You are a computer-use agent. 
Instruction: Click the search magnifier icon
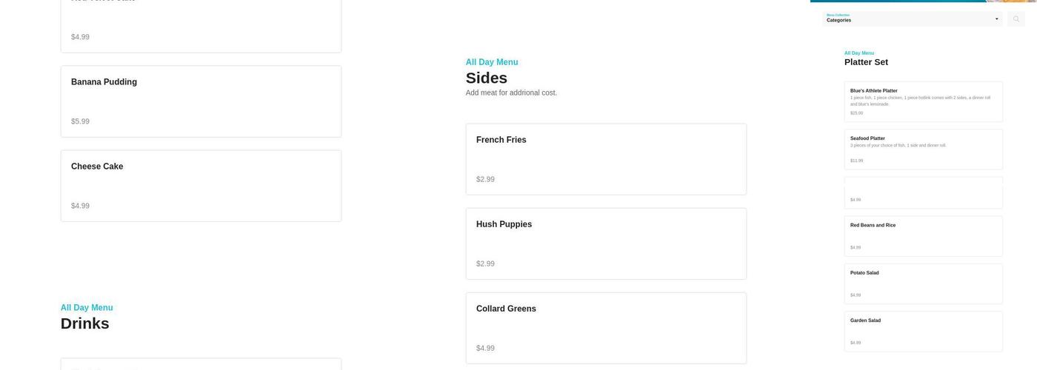pos(1016,19)
